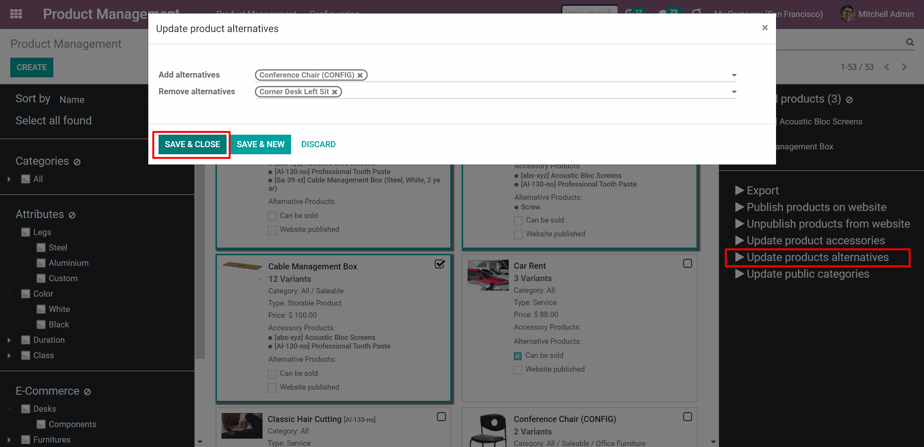This screenshot has height=447, width=924.
Task: Select the Conference Chair (CONFIG) card
Action: (687, 417)
